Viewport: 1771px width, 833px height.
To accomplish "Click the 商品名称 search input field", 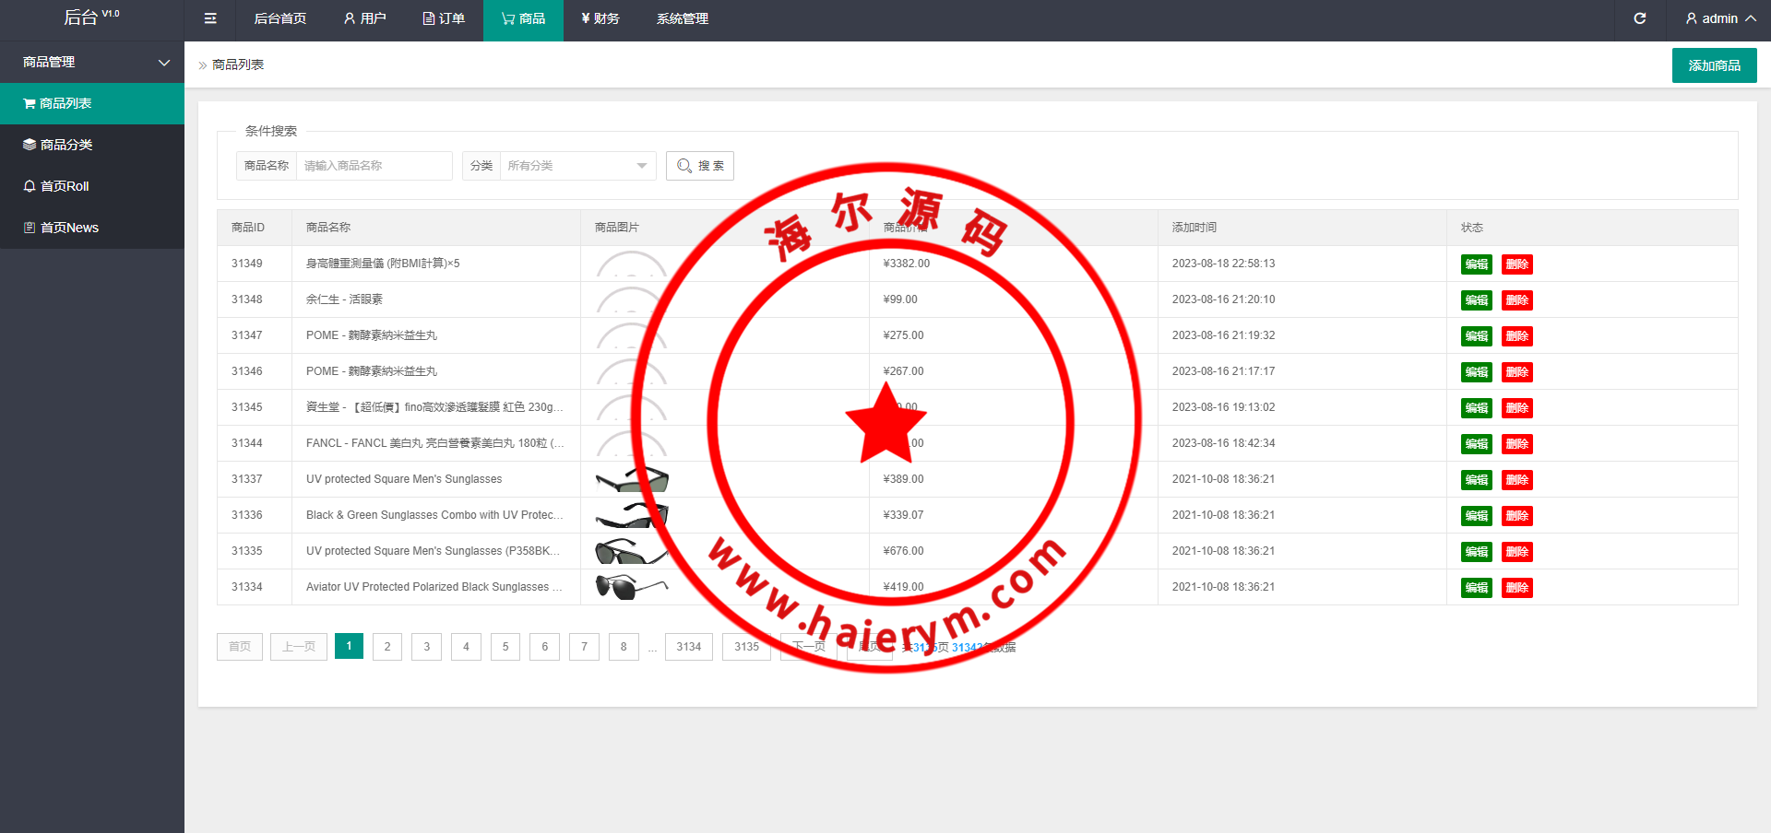I will point(374,166).
